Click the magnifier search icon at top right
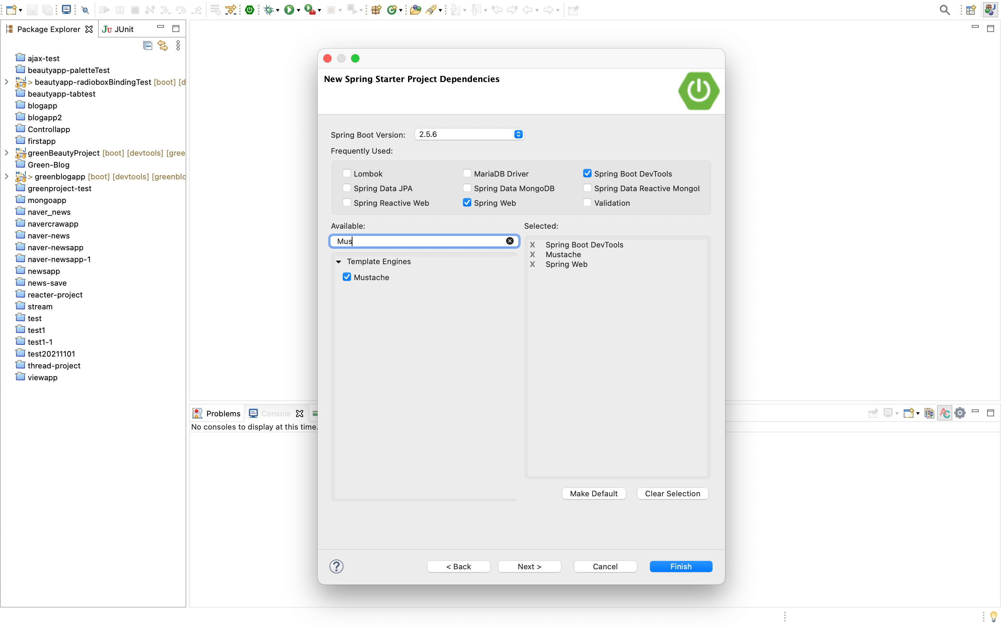1001x636 pixels. [x=944, y=10]
